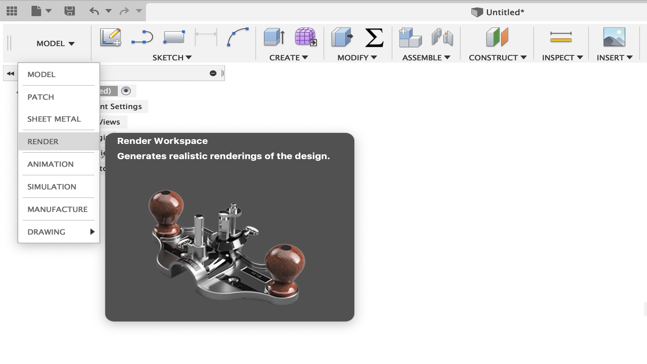The width and height of the screenshot is (647, 364).
Task: Collapse browser with double-arrow button
Action: (10, 73)
